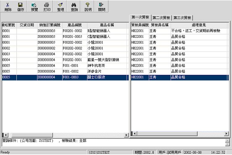Screen dimensions: 232x155
Task: Click the 產品編號 column header
Action: pos(74,25)
